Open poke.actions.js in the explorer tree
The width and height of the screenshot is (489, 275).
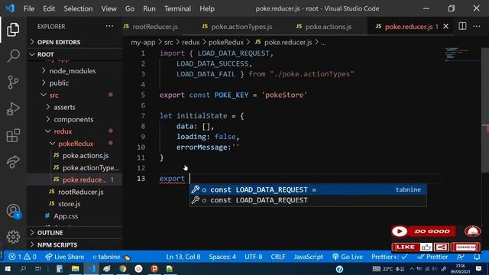pyautogui.click(x=86, y=156)
